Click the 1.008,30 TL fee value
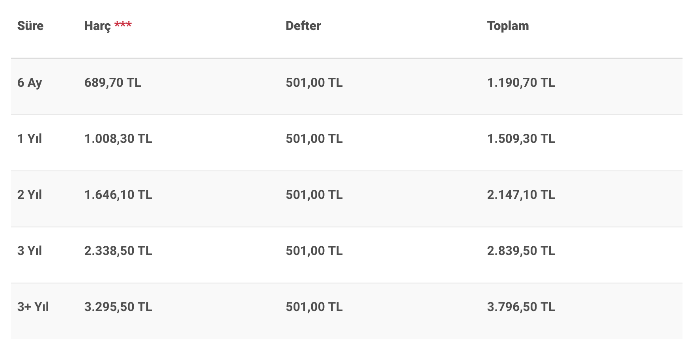This screenshot has height=345, width=692. coord(118,139)
